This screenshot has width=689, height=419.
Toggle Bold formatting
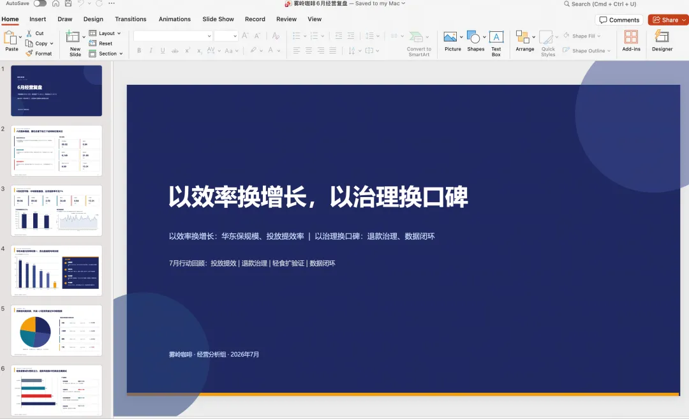139,50
